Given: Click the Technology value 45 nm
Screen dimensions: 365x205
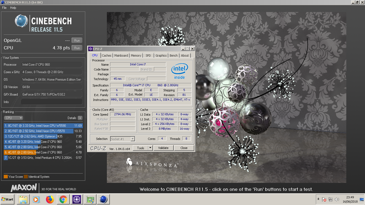Looking at the screenshot, I should point(118,79).
